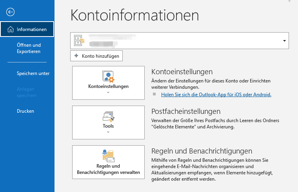Choose Speichern unter in the sidebar
The width and height of the screenshot is (298, 192).
click(33, 73)
